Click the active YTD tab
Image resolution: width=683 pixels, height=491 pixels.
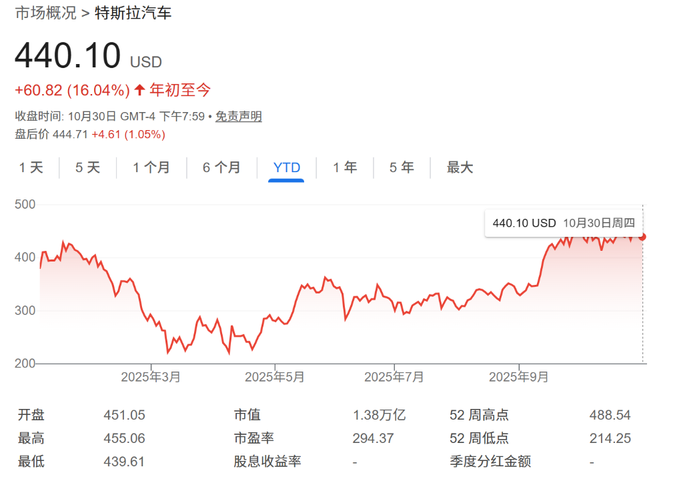point(287,167)
